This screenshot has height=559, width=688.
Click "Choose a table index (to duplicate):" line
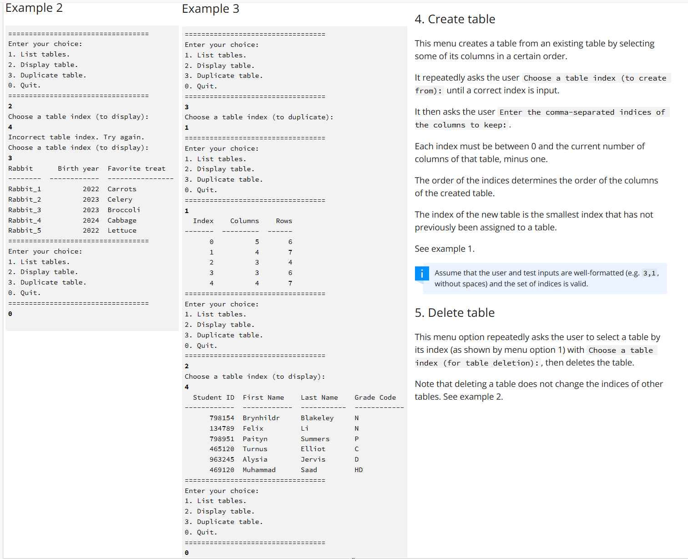coord(259,117)
